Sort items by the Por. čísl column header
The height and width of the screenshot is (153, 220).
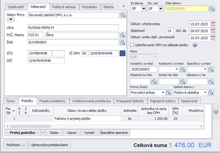[x=9, y=109]
